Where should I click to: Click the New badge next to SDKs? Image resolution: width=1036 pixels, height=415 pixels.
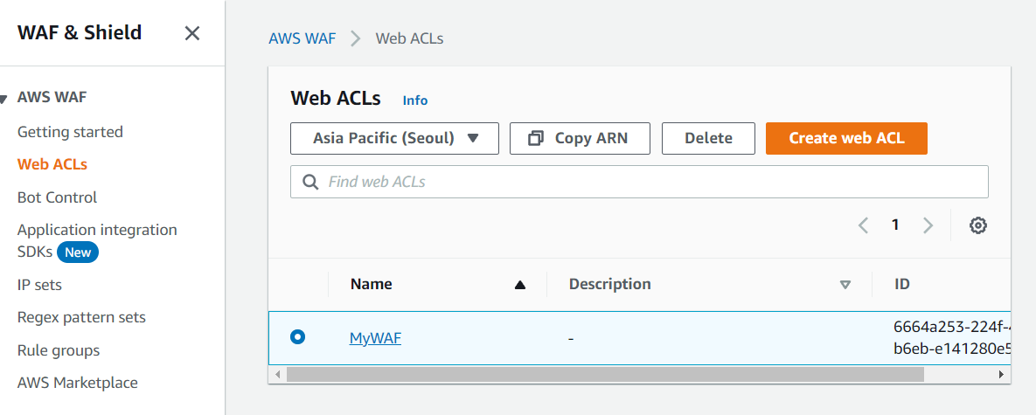tap(78, 252)
